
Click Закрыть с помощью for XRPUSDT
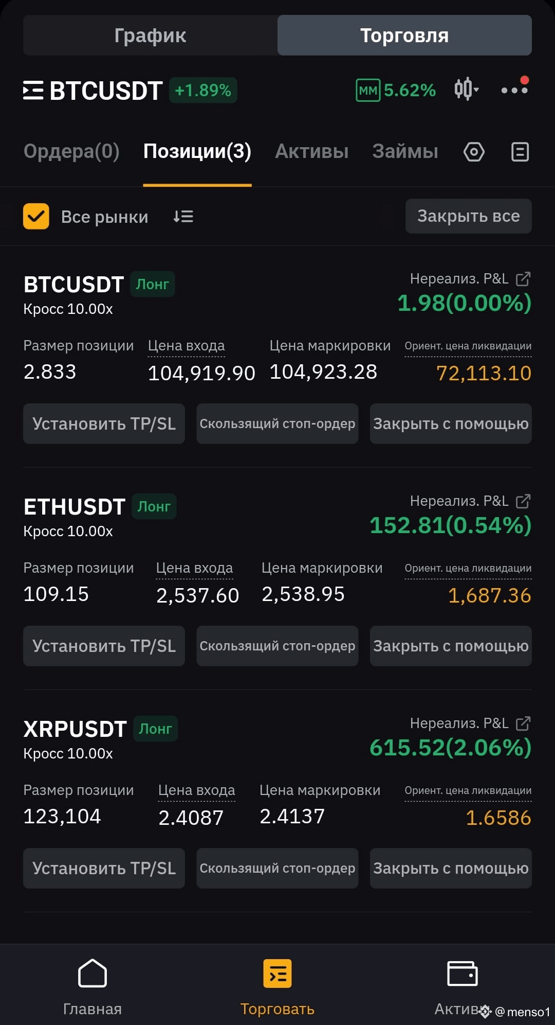451,868
